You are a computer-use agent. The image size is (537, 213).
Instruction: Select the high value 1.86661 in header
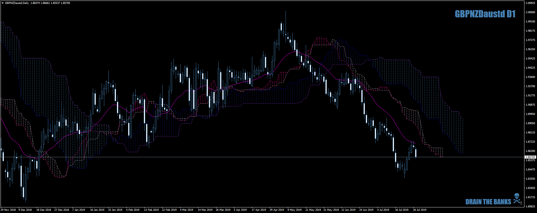point(45,3)
